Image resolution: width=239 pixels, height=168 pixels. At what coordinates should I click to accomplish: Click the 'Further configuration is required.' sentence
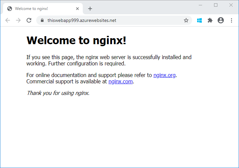(87, 63)
